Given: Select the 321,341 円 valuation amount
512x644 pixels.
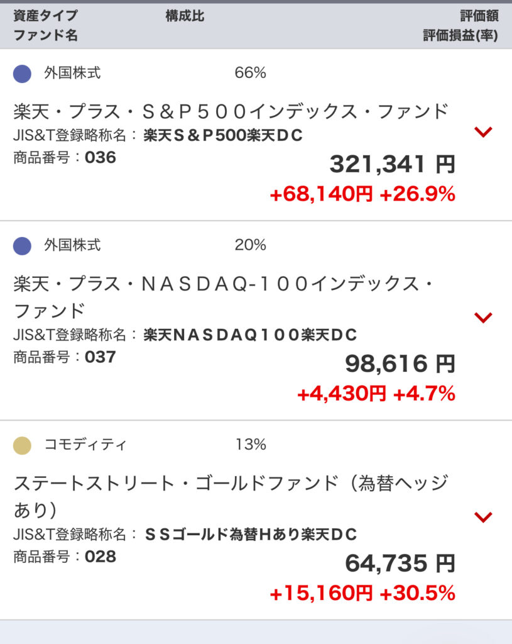Looking at the screenshot, I should (x=392, y=165).
